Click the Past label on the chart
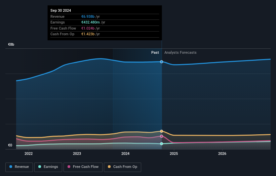Viewport: 276px width, 176px height. coord(155,52)
